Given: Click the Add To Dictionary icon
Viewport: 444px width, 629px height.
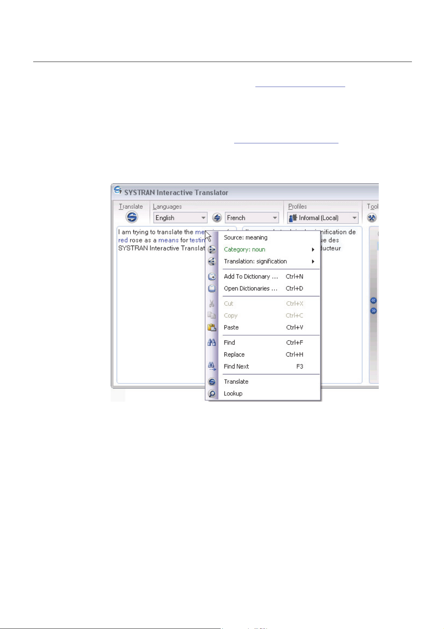Looking at the screenshot, I should click(x=212, y=277).
